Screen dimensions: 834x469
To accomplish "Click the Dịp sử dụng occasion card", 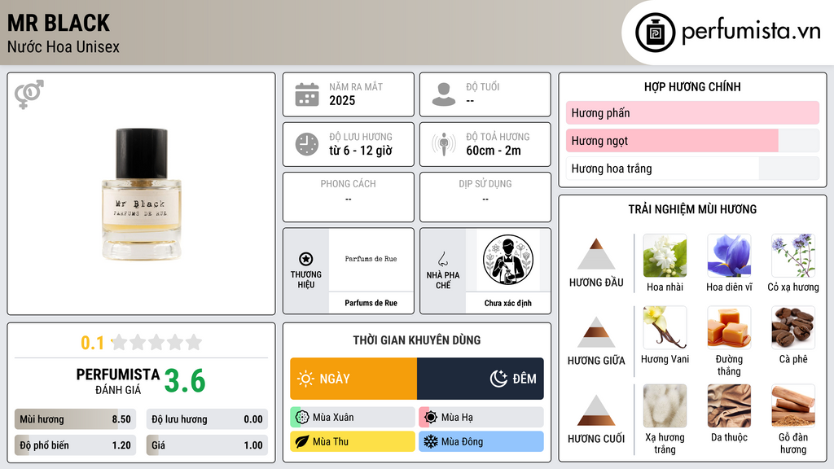I will tap(485, 197).
